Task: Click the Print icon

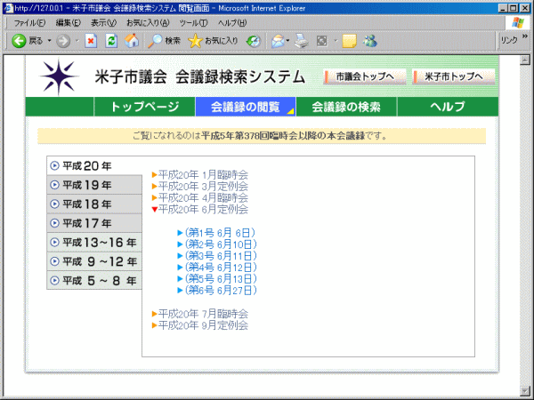Action: coord(302,41)
